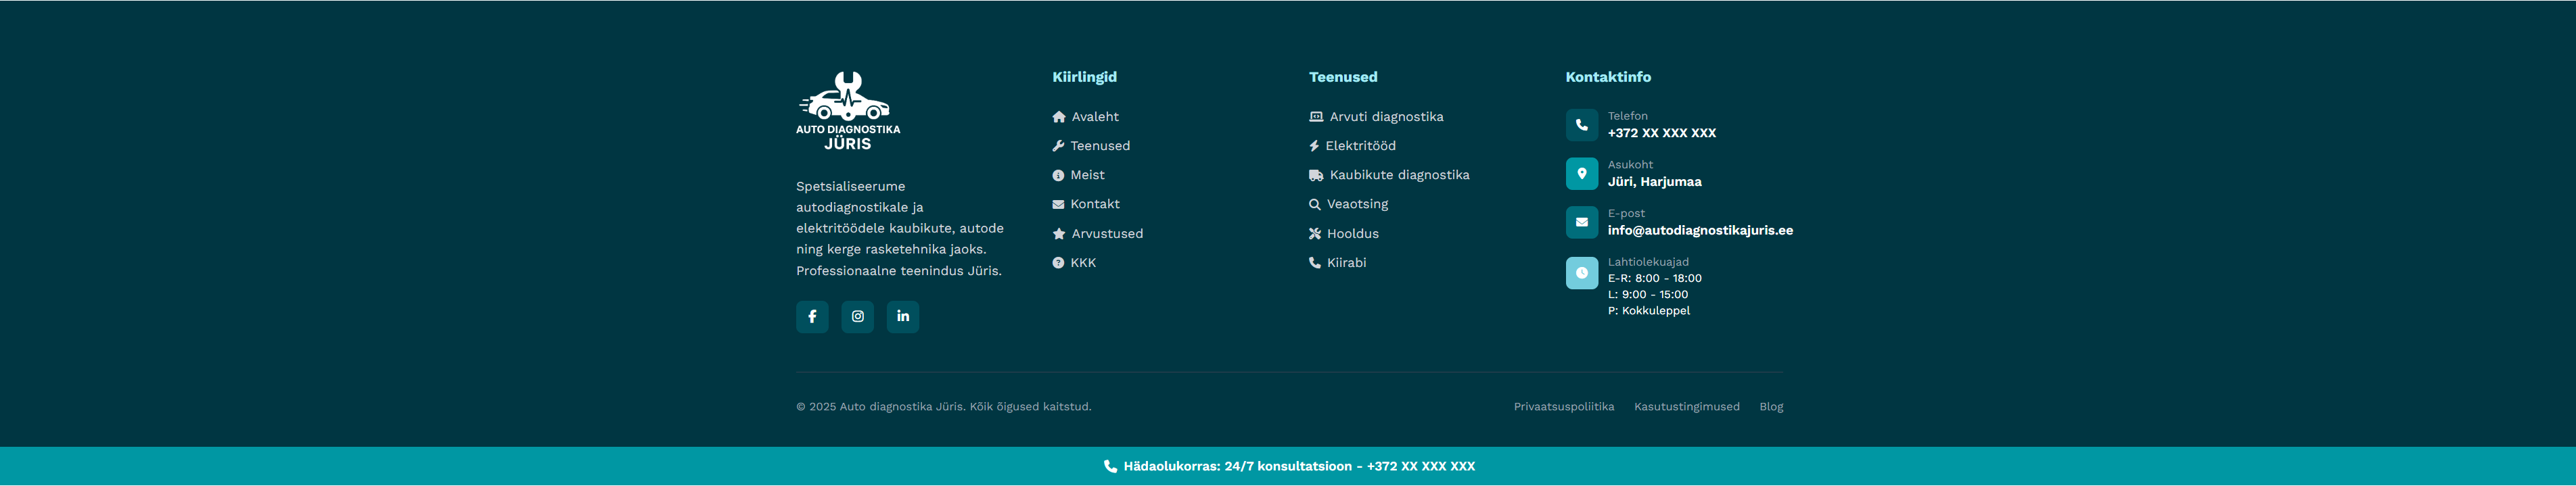Click the Spetsialiseerume company description paragraph

(x=900, y=229)
